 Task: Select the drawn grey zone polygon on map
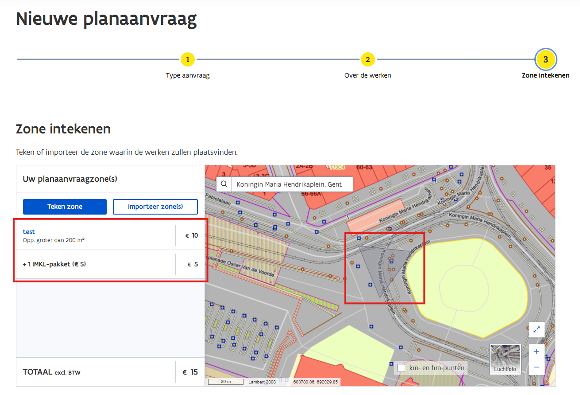(x=376, y=270)
